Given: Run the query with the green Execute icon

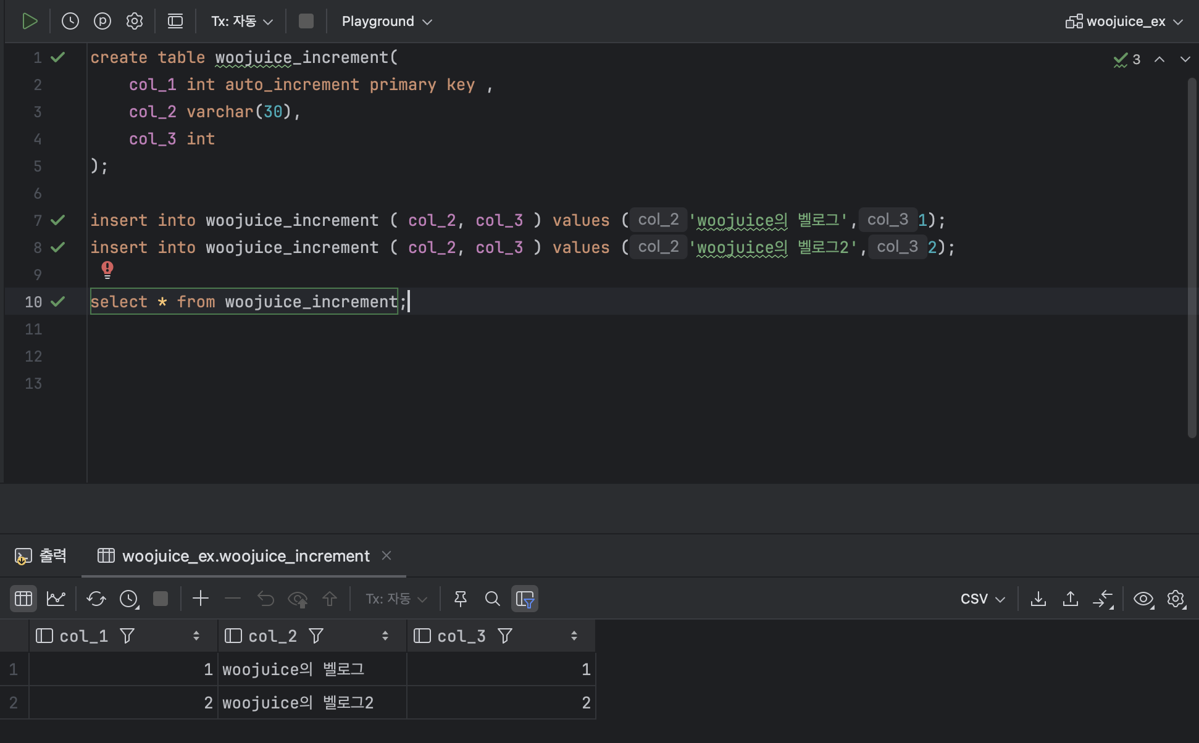Looking at the screenshot, I should point(30,22).
